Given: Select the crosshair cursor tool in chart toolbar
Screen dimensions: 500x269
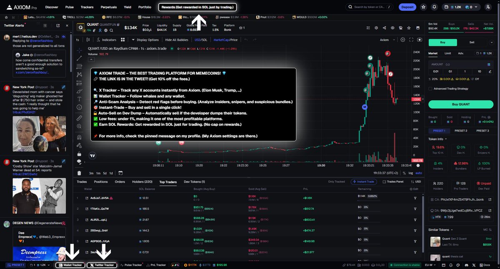Looking at the screenshot, I should [80, 50].
